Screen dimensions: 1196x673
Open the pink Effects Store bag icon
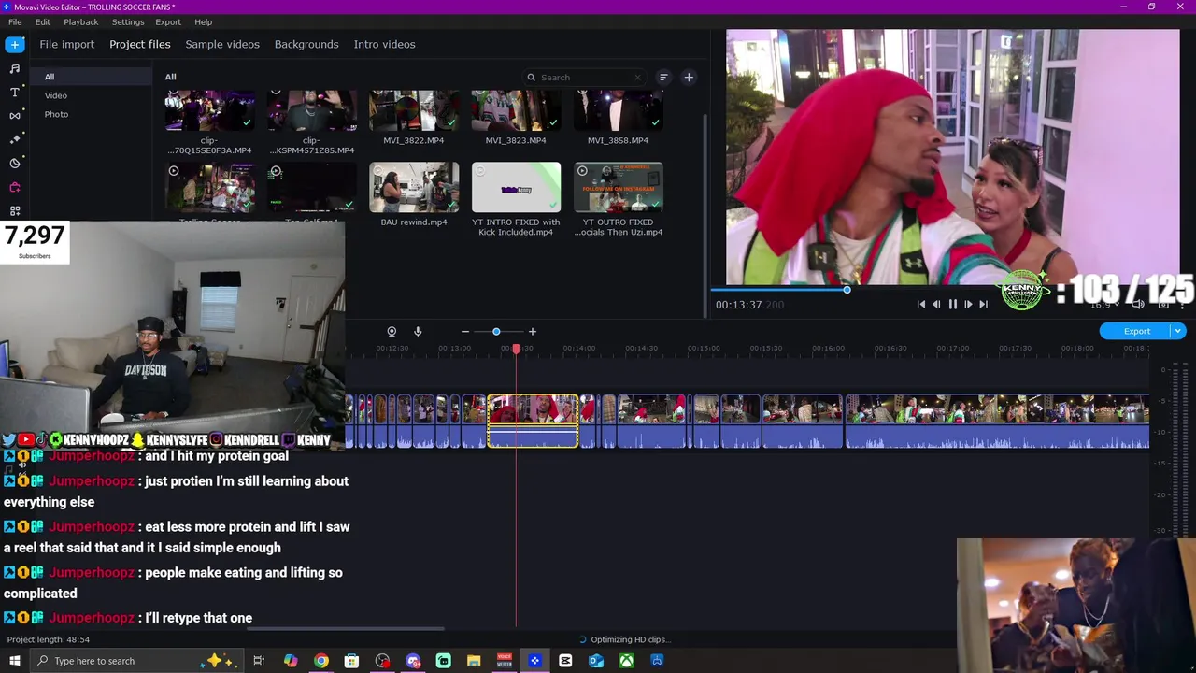pos(15,187)
